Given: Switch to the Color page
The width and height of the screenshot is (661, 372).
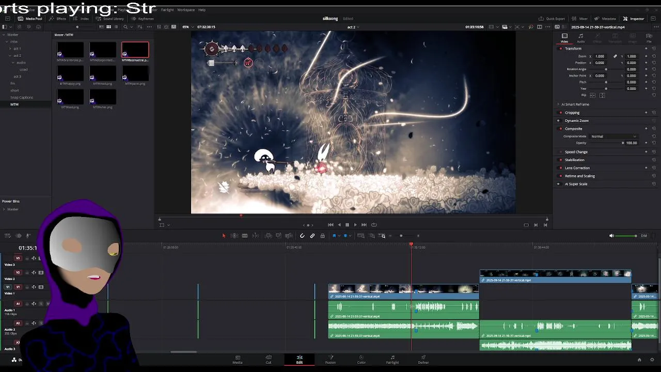Looking at the screenshot, I should 361,359.
